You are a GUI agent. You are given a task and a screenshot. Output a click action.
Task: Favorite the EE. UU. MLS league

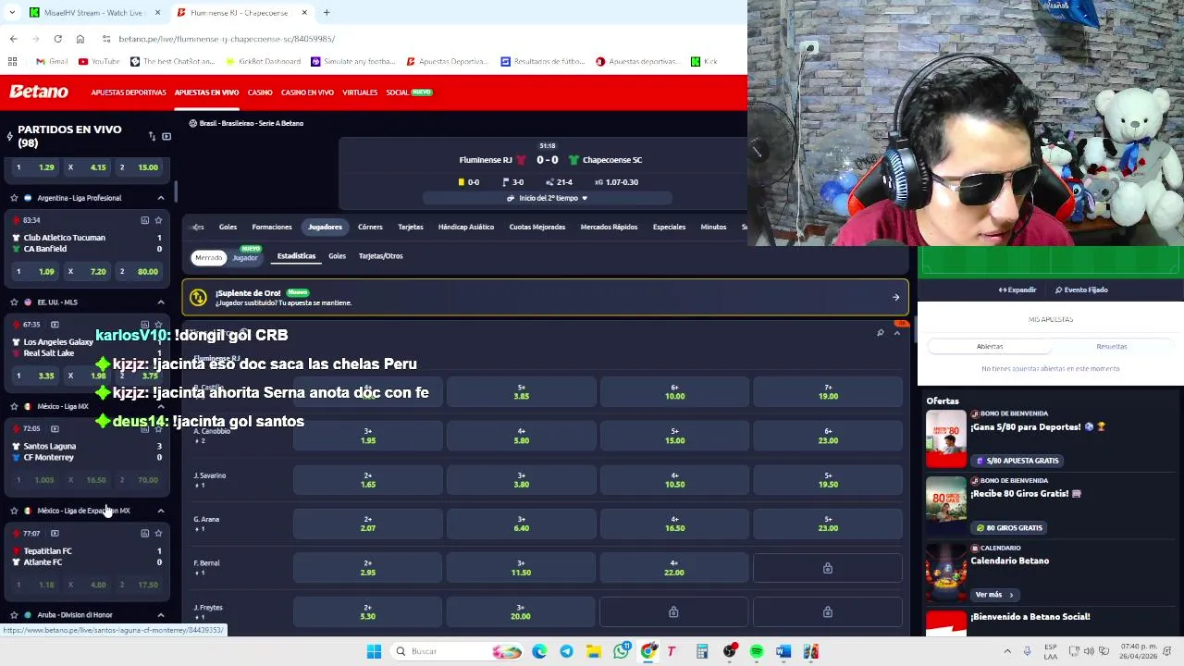tap(14, 302)
